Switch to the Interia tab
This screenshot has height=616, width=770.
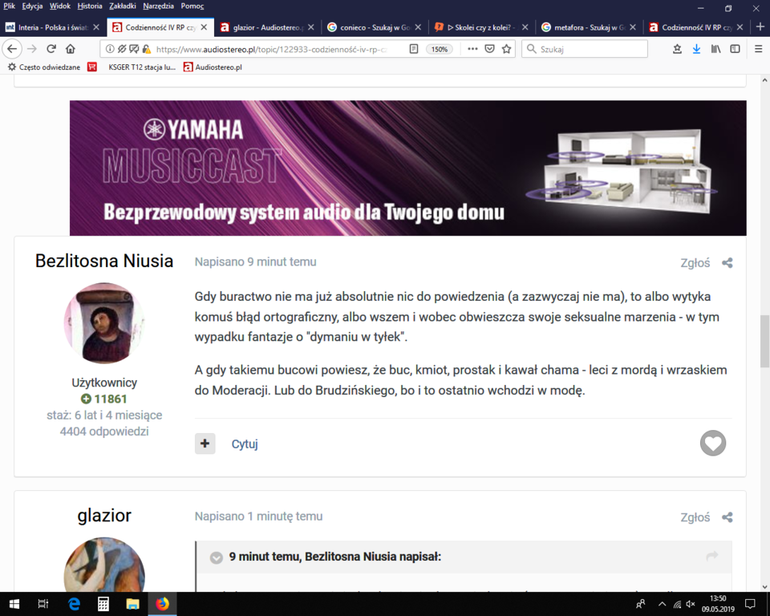53,27
